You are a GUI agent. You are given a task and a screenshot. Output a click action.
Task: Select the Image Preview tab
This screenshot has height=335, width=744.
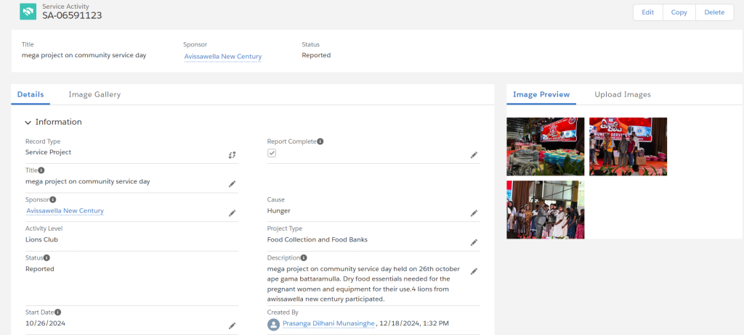click(x=541, y=94)
